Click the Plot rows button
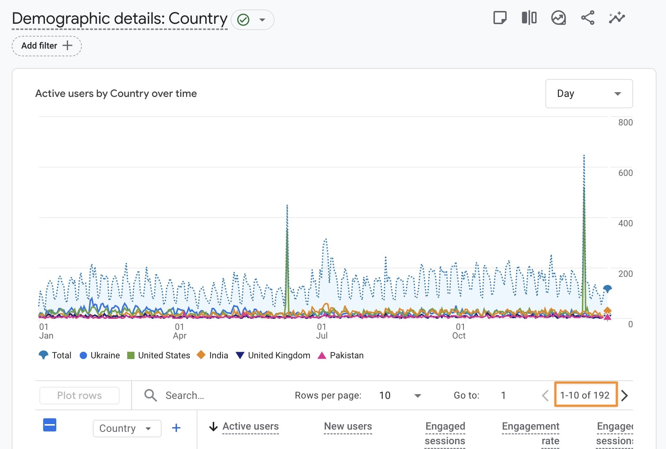Viewport: 666px width, 449px height. pos(79,395)
